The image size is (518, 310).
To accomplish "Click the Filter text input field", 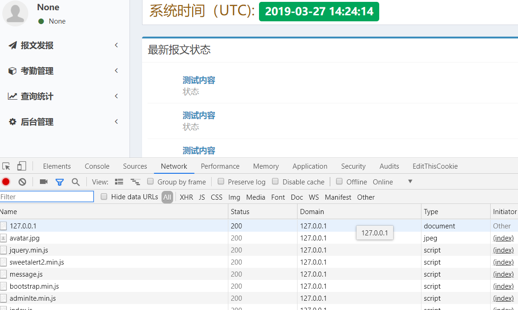I will 46,197.
